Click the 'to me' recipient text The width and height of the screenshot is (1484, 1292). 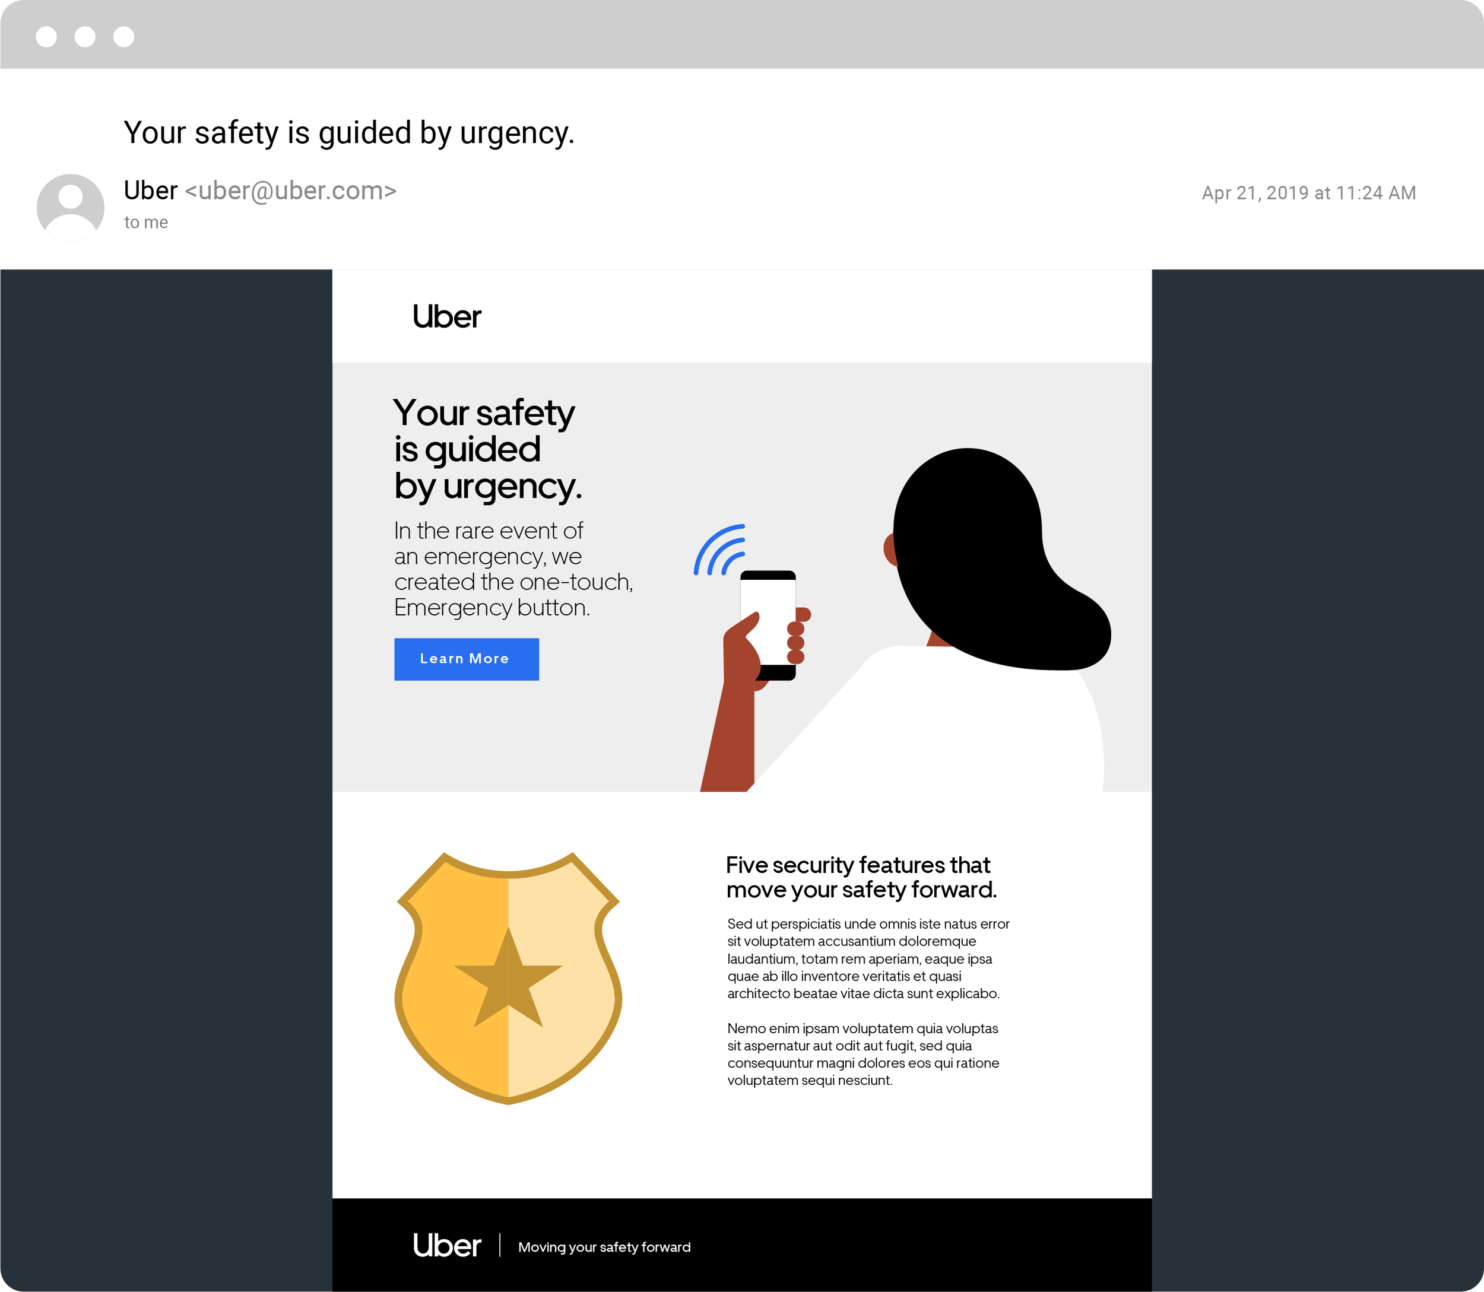[x=145, y=222]
